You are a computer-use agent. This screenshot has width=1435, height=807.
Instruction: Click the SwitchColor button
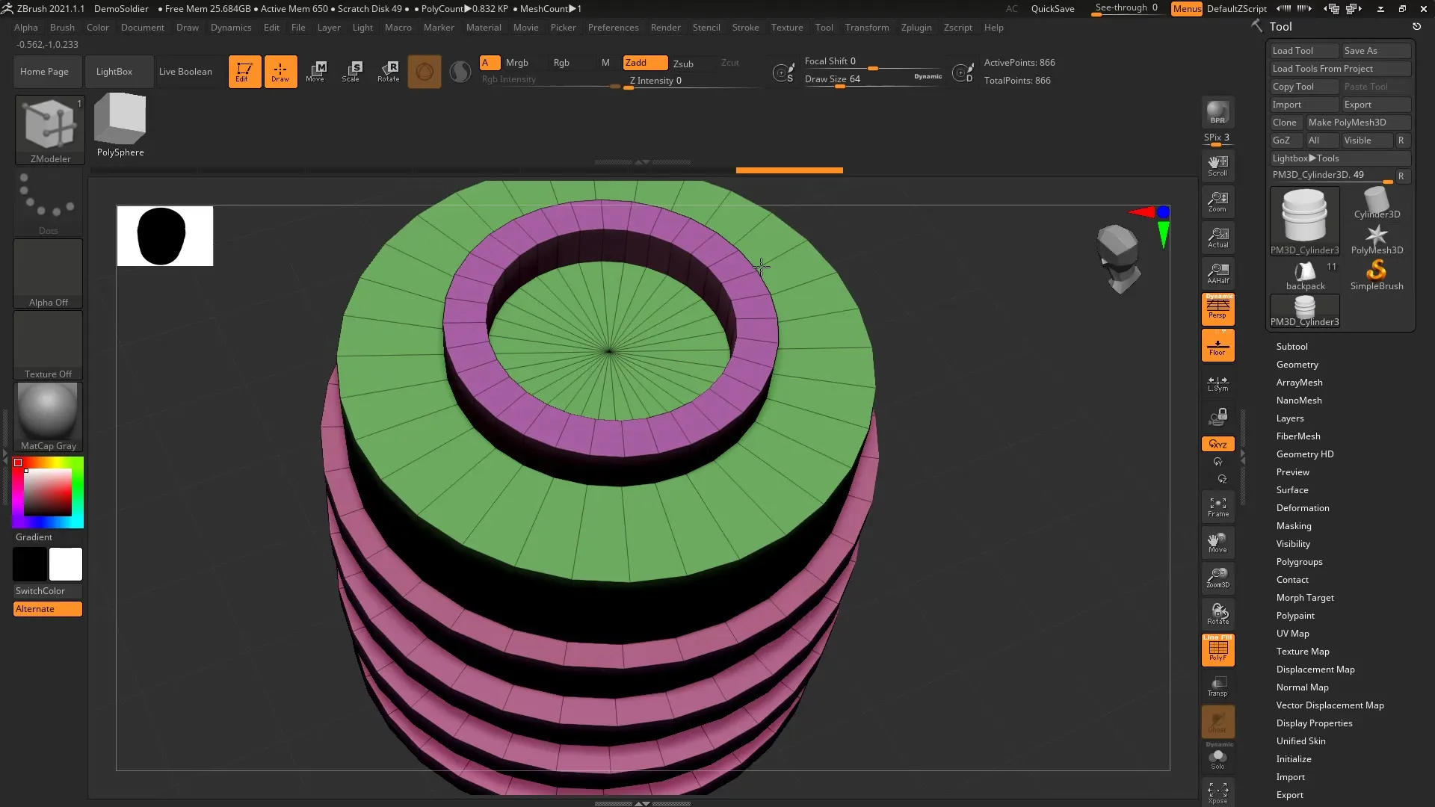[x=48, y=591]
